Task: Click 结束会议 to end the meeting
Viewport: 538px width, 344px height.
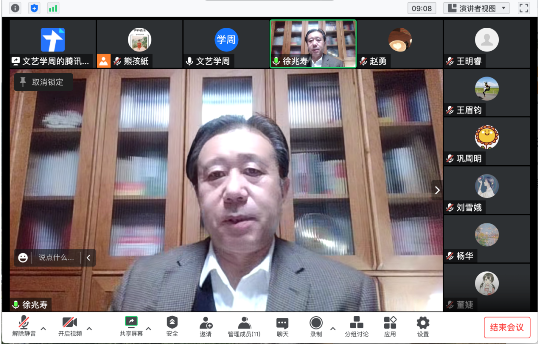Action: click(507, 327)
